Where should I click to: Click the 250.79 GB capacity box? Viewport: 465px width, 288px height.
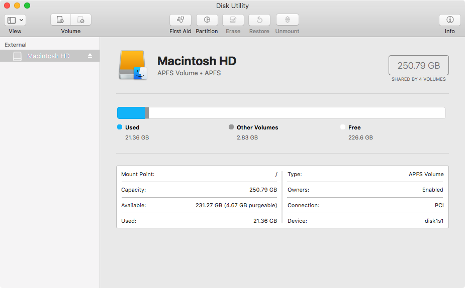[418, 65]
